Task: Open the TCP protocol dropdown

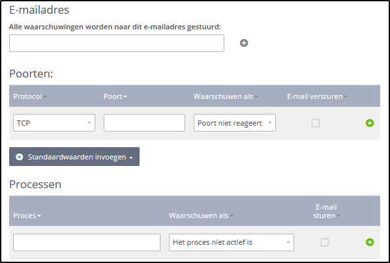Action: coord(54,122)
